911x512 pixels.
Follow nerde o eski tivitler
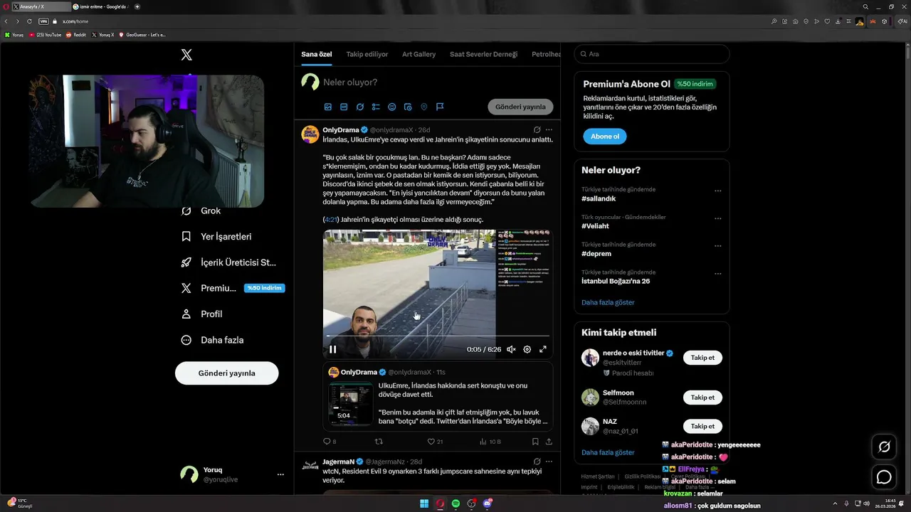[x=702, y=358]
